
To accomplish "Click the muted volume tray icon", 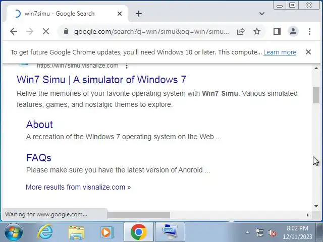I will point(272,233).
